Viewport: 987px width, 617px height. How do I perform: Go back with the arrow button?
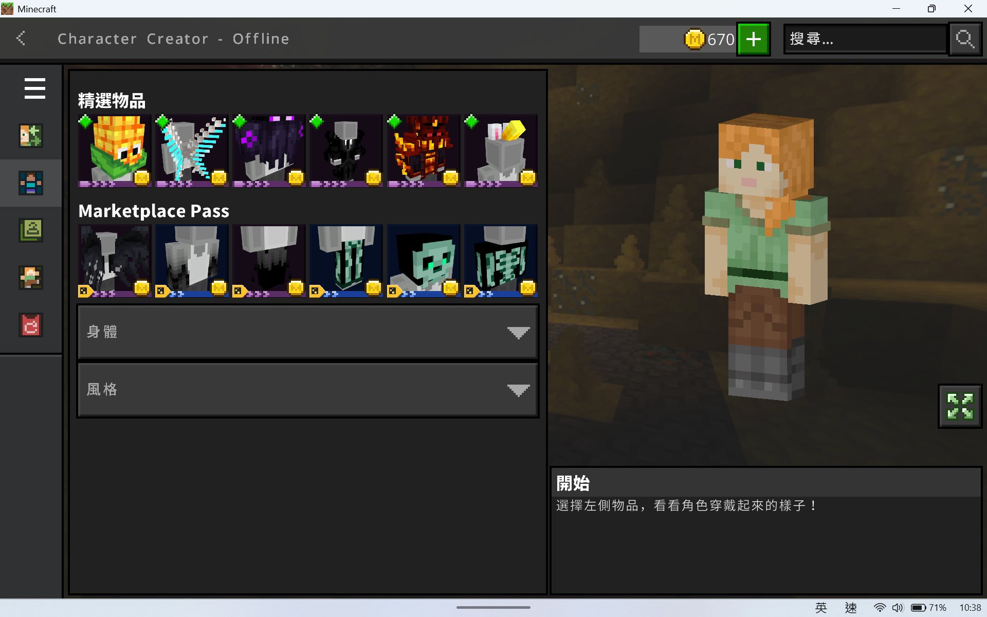pos(21,38)
